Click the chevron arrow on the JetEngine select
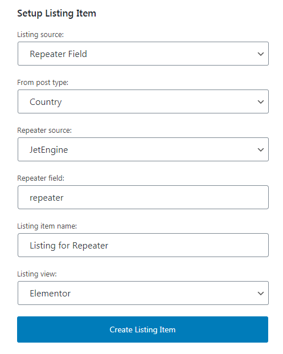The image size is (283, 354). [261, 150]
